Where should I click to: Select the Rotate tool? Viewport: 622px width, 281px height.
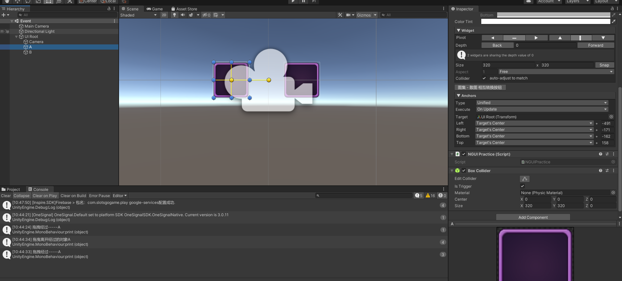28,1
